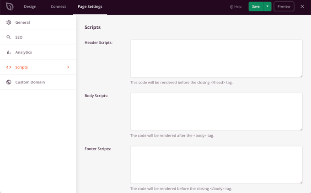Click the green Save button
The height and width of the screenshot is (193, 311).
coord(256,6)
